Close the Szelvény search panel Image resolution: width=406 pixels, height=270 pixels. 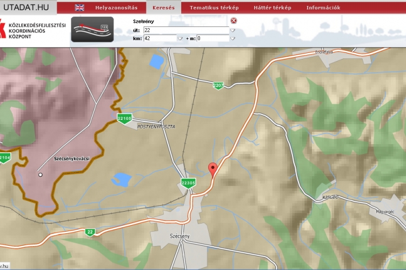click(234, 21)
